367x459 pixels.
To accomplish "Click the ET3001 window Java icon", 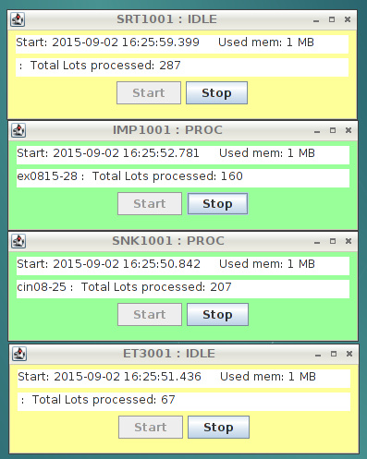I will (19, 354).
